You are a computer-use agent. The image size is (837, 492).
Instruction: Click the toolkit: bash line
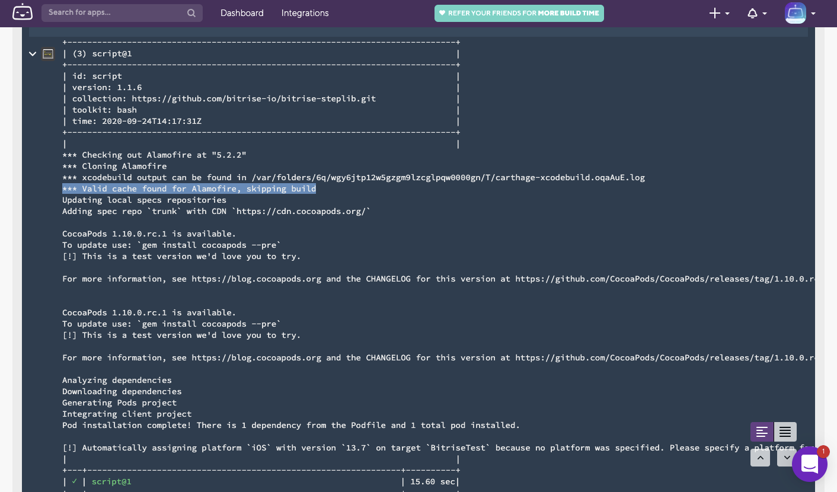coord(104,110)
